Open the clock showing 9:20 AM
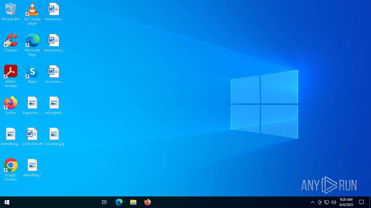Screen dimensions: 371x208 click(x=346, y=202)
